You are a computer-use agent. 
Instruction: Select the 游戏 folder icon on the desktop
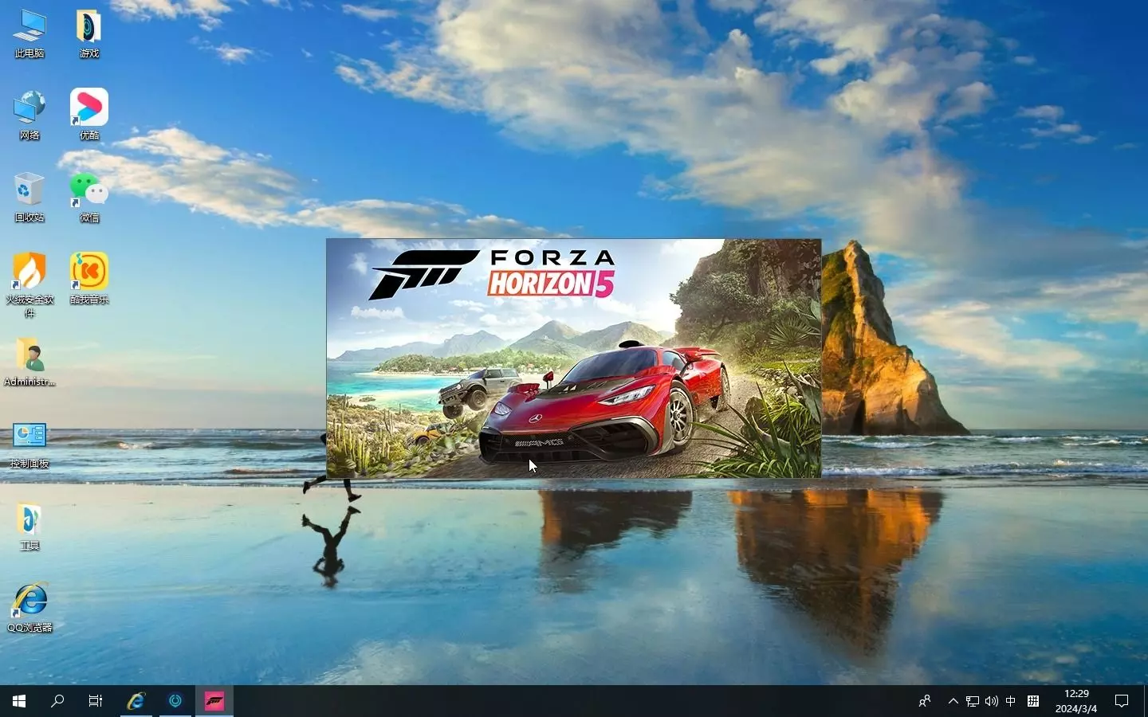click(x=89, y=33)
